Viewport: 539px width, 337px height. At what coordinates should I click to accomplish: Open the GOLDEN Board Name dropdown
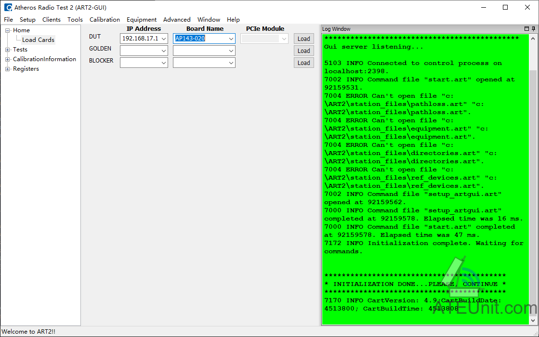[204, 51]
